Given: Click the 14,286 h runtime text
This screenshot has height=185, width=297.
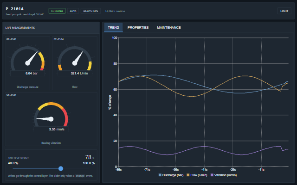Looking at the screenshot, I should [115, 11].
